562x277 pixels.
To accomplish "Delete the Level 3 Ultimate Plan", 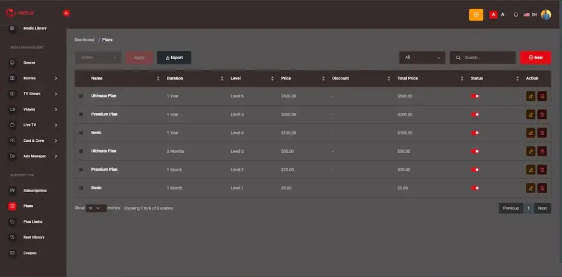I will coord(542,151).
